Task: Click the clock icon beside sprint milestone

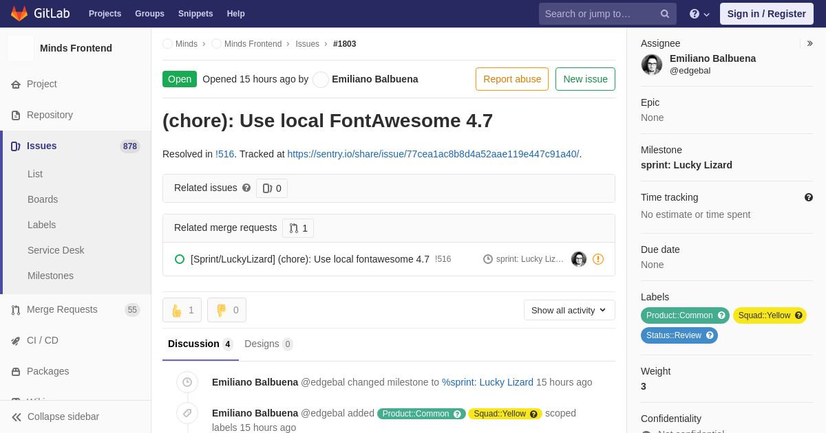Action: point(488,259)
